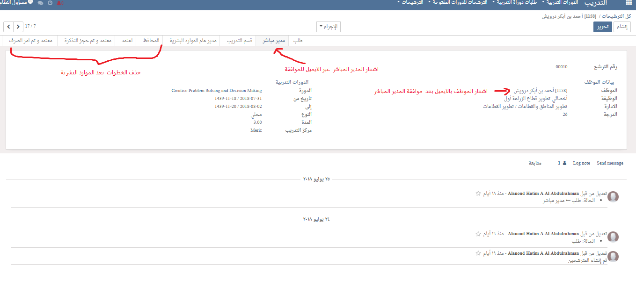Click the red notification bell icon
This screenshot has width=636, height=295.
click(59, 3)
